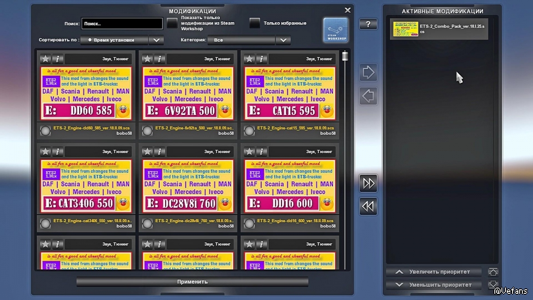Click Увеличить приоритет button

(x=434, y=272)
